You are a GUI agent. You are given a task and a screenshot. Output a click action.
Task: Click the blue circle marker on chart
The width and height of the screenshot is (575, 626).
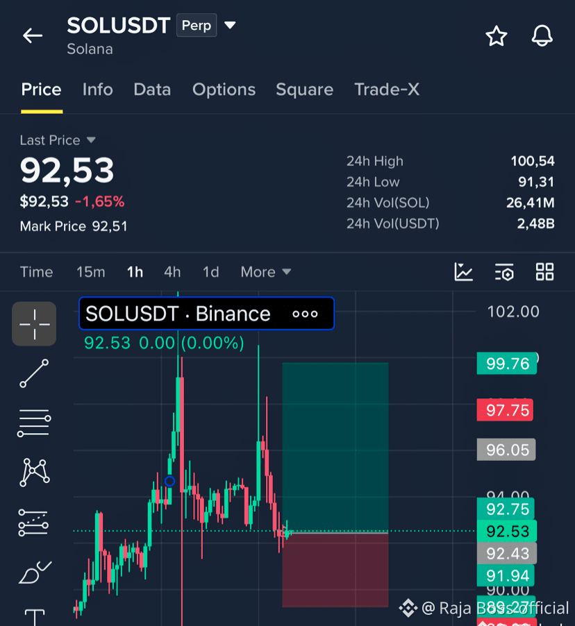click(x=169, y=481)
